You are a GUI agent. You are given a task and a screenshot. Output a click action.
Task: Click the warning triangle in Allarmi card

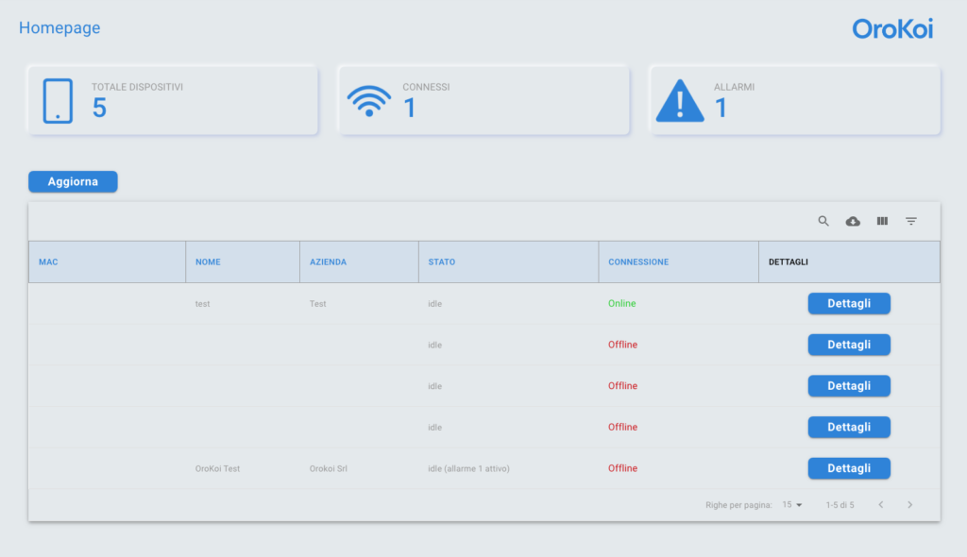680,101
